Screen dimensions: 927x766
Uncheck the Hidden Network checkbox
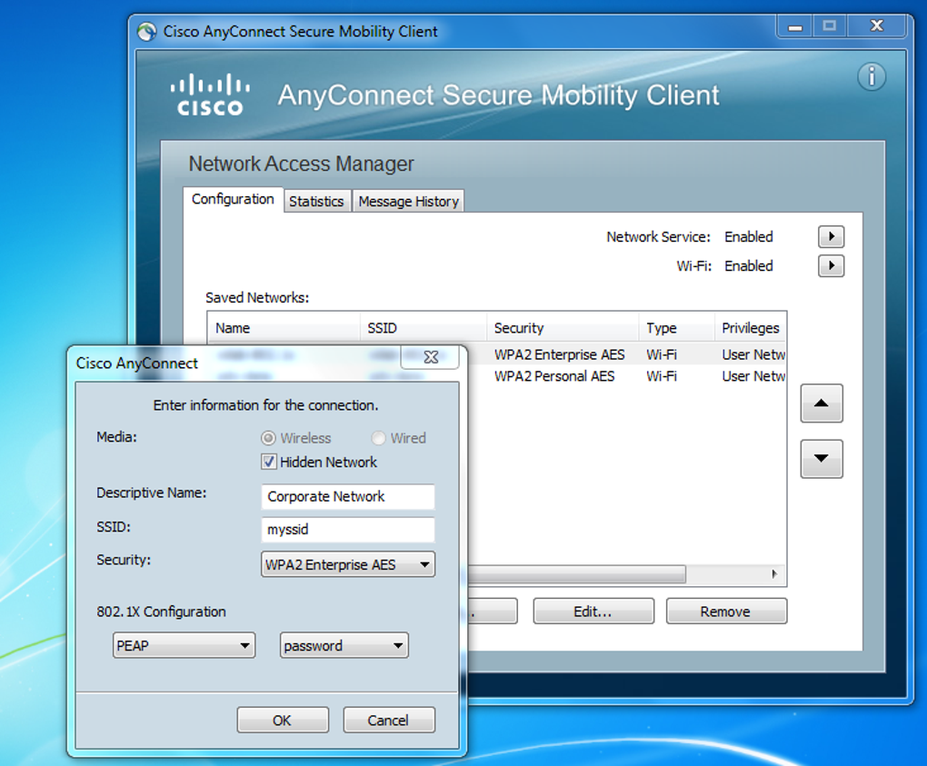pos(269,462)
